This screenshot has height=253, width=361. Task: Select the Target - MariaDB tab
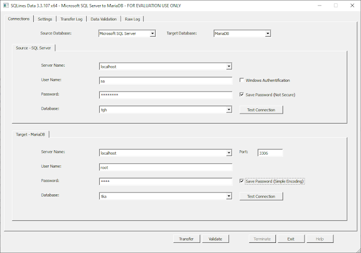[x=30, y=134]
